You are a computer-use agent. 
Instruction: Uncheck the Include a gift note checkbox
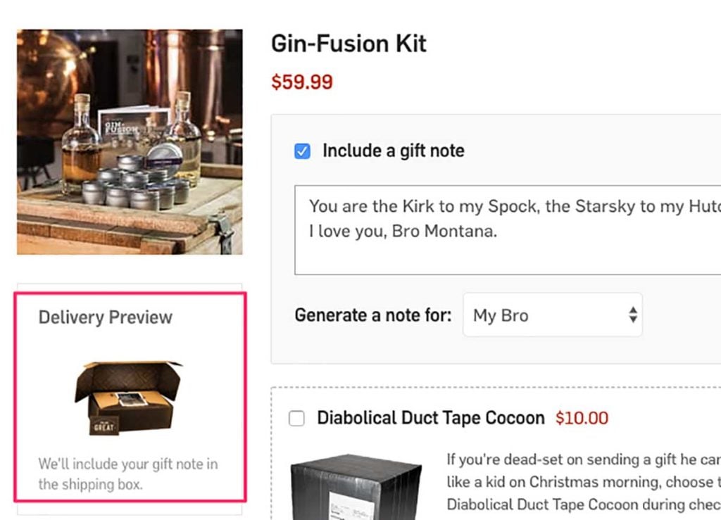pyautogui.click(x=302, y=151)
